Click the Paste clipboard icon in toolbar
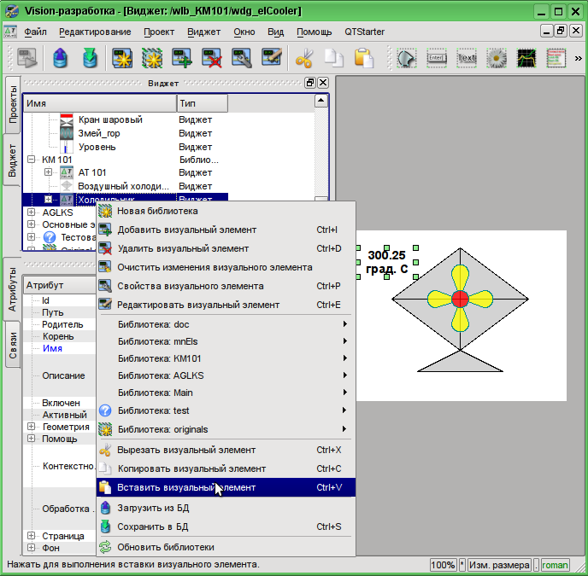This screenshot has height=576, width=588. coord(364,59)
